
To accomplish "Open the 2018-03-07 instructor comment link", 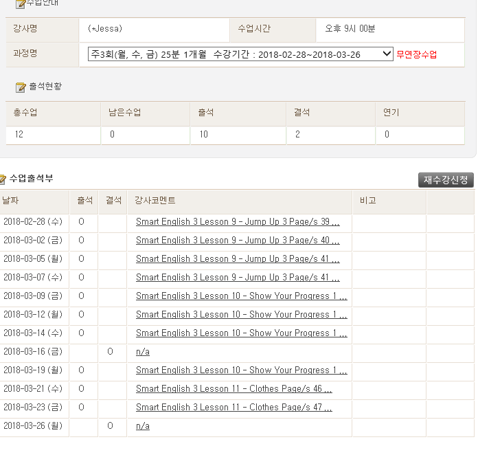I will (238, 278).
